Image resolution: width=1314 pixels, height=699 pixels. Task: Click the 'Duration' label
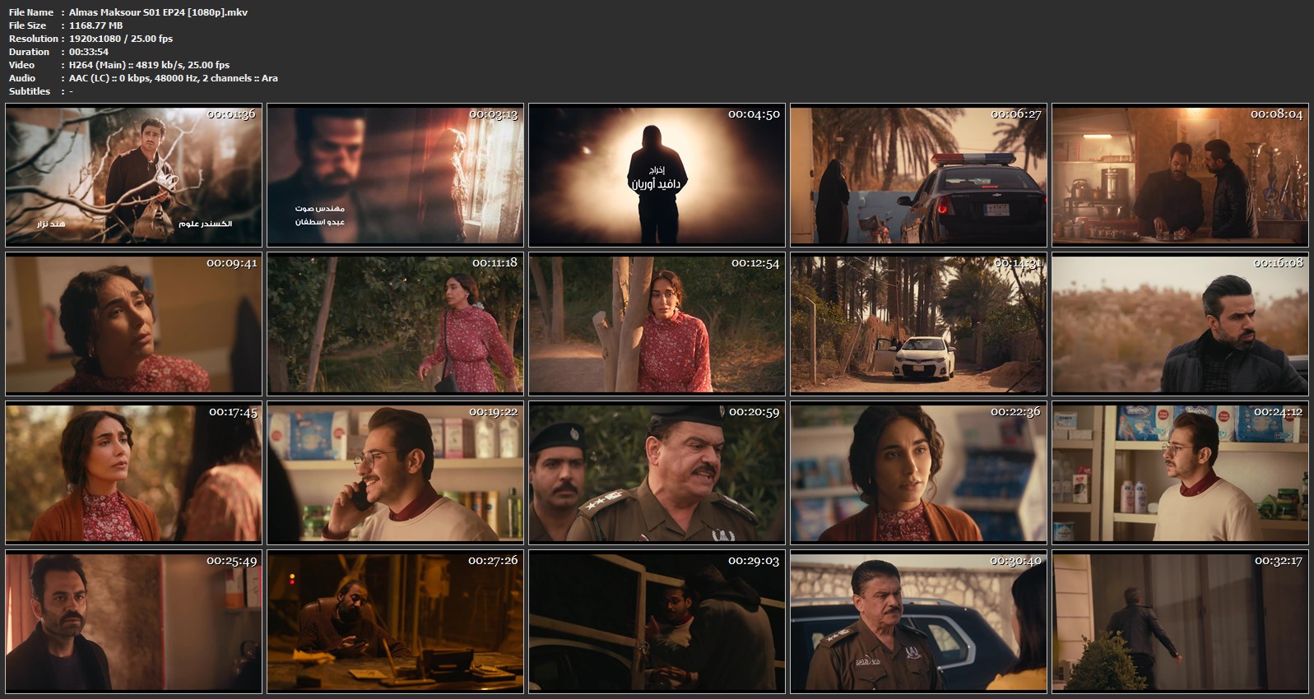pos(29,52)
